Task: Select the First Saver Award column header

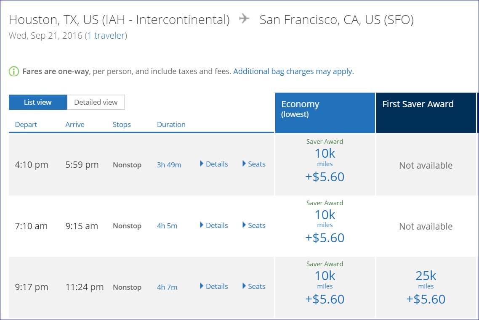Action: coord(426,113)
